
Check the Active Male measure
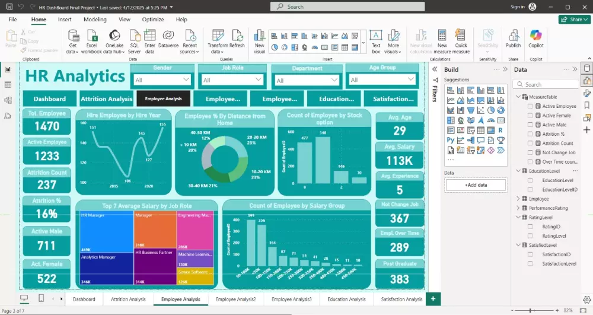(x=530, y=125)
